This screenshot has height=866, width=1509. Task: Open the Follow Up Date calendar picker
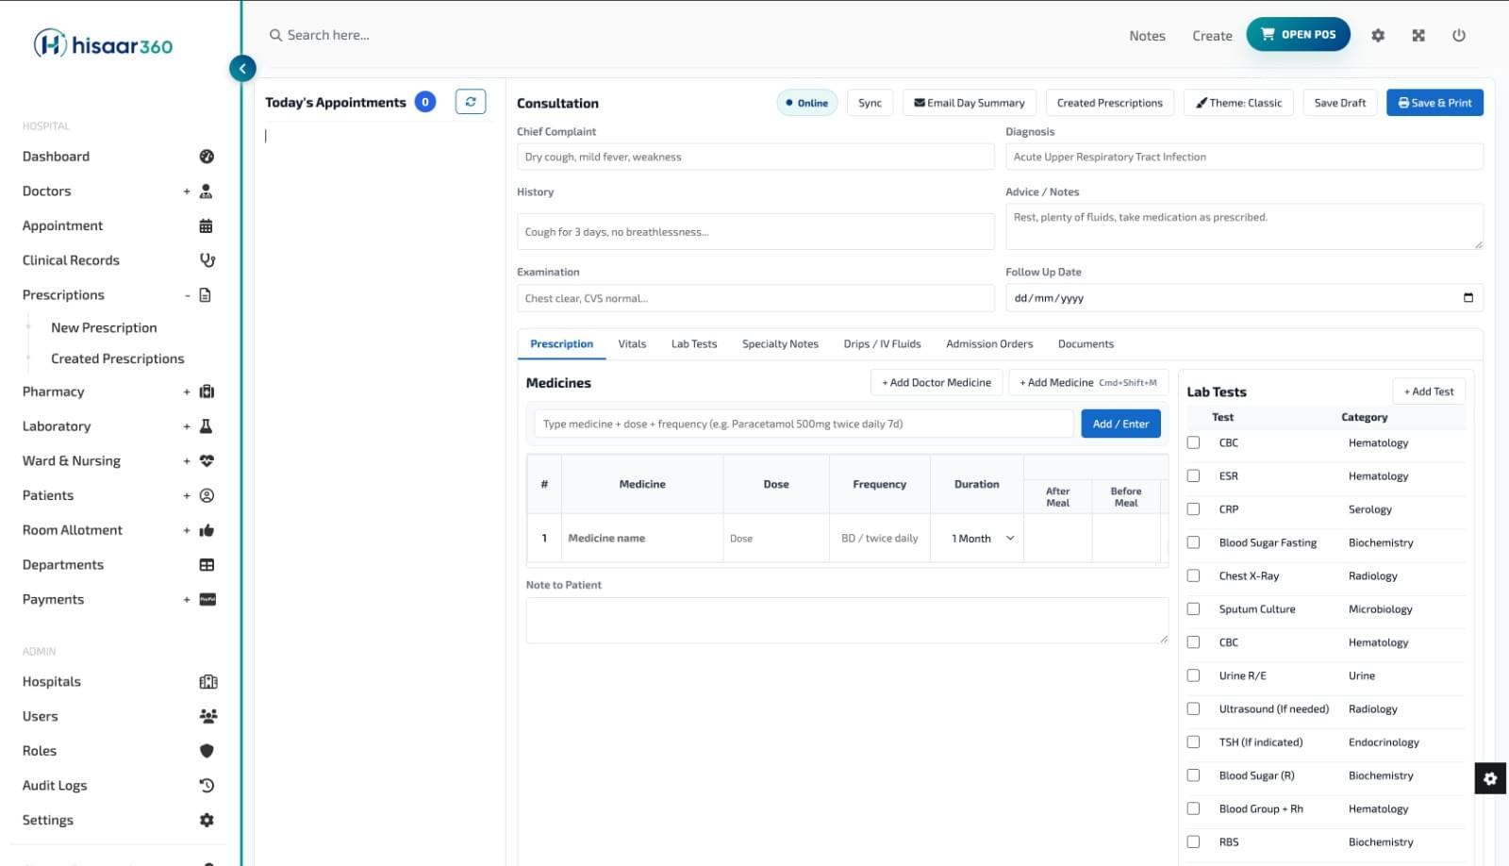[1468, 298]
